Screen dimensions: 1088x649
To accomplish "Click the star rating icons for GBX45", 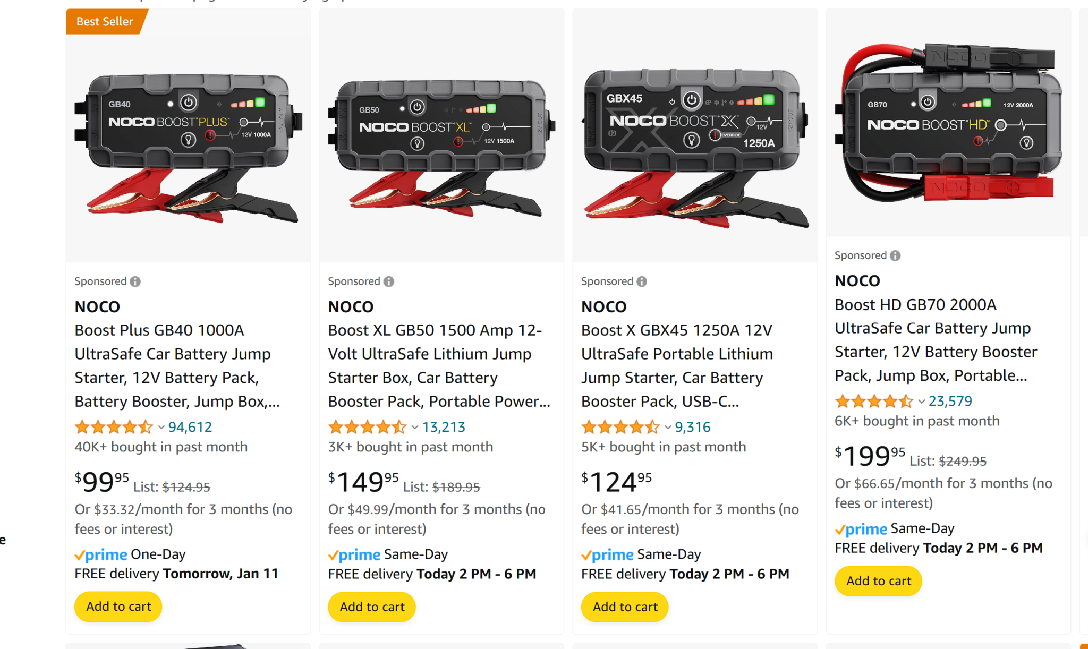I will [x=620, y=426].
